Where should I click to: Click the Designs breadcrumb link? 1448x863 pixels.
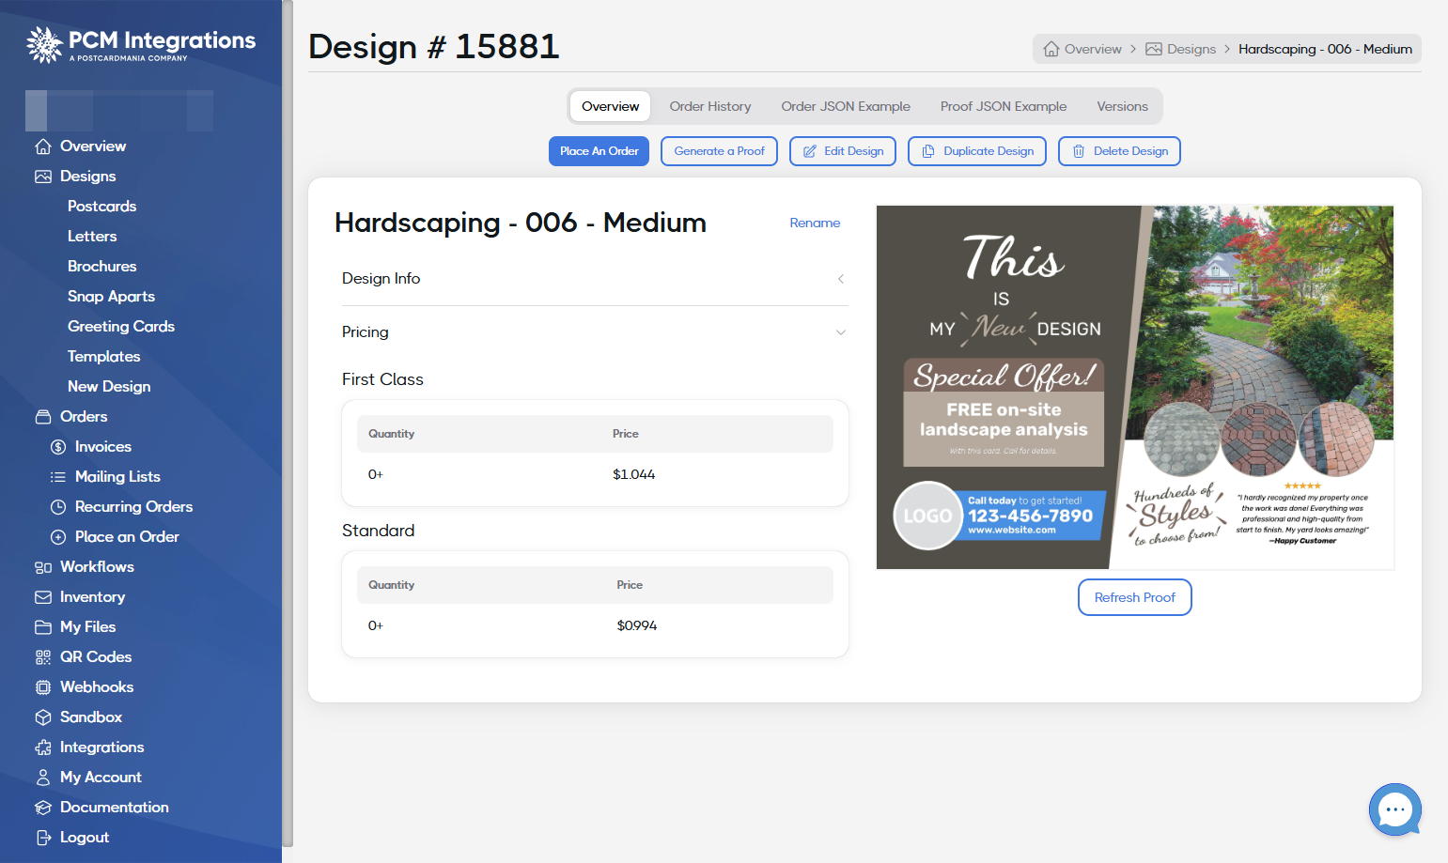click(1180, 49)
